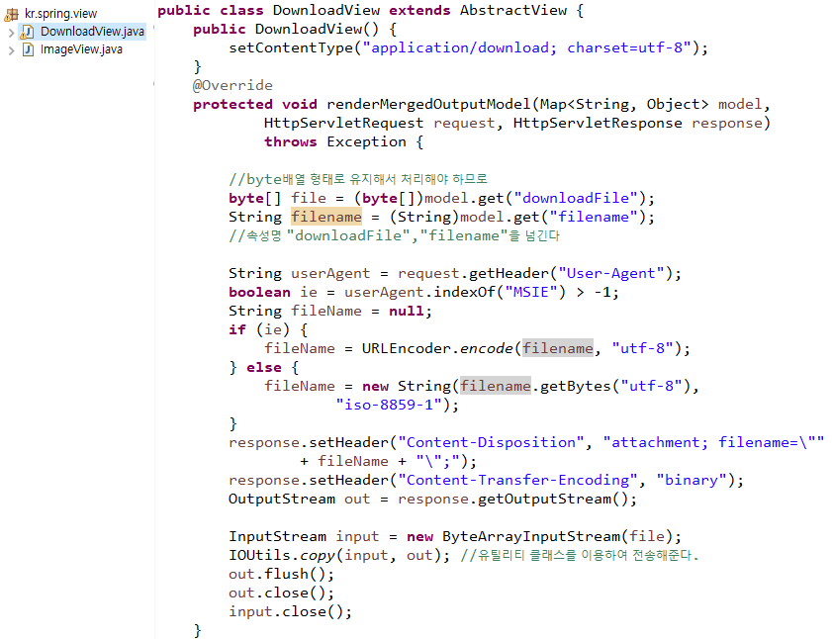
Task: Click the out.flush() statement
Action: tap(282, 575)
